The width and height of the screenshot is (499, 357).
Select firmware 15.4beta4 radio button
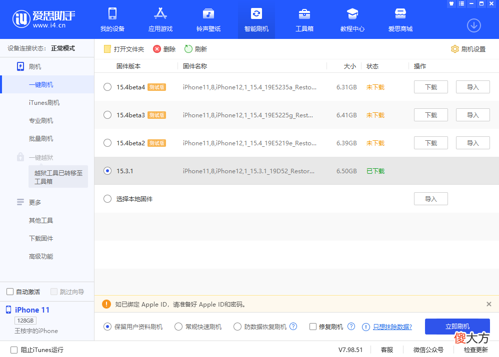pyautogui.click(x=107, y=87)
